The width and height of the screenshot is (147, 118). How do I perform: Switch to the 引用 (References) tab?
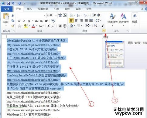click(x=56, y=9)
